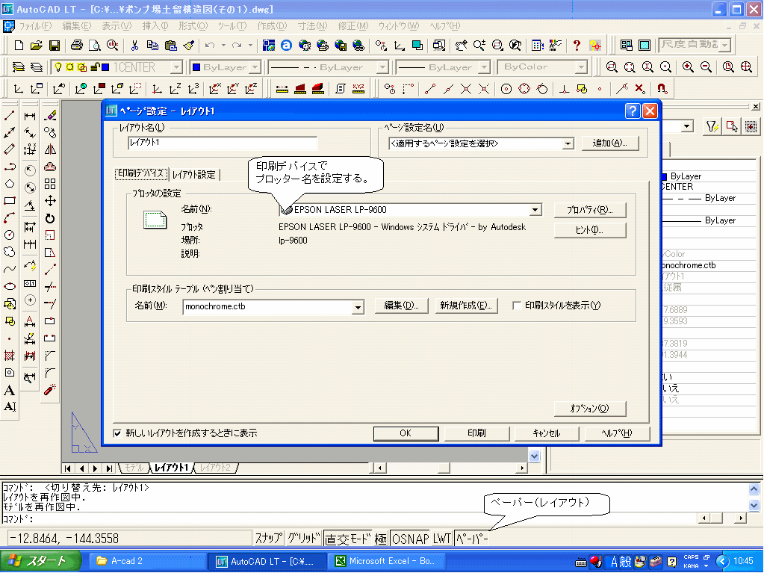Click the プロパティ(R)... button
The width and height of the screenshot is (764, 573).
(589, 210)
